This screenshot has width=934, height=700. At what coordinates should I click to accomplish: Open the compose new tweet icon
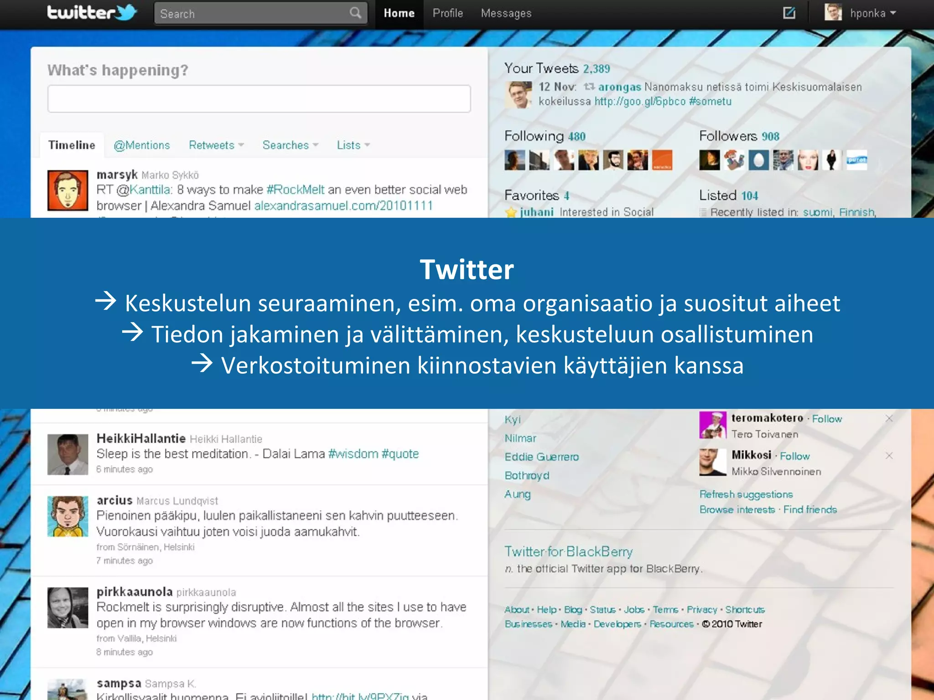click(x=789, y=13)
